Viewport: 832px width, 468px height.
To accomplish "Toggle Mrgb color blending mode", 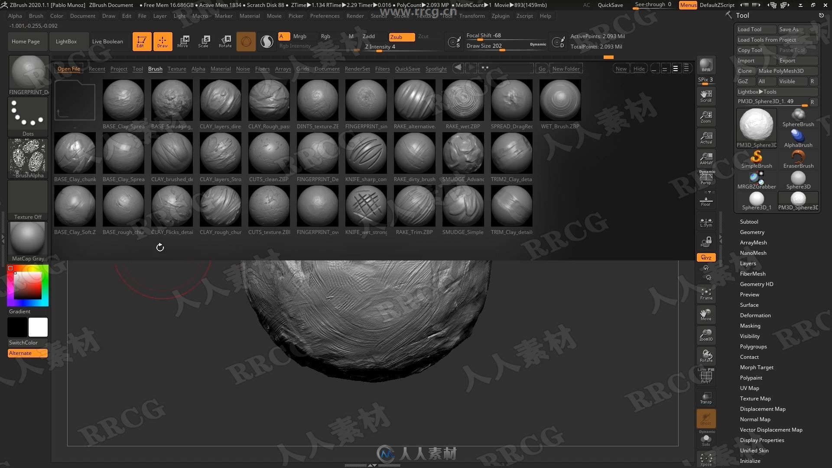I will 299,36.
